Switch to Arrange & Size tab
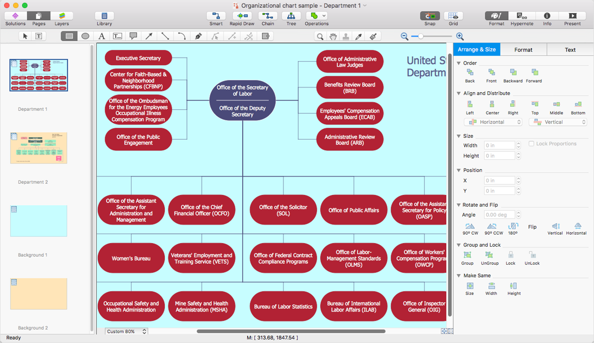This screenshot has width=594, height=343. 477,50
